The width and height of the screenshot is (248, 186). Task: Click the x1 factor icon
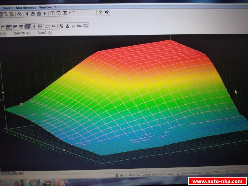point(73,26)
